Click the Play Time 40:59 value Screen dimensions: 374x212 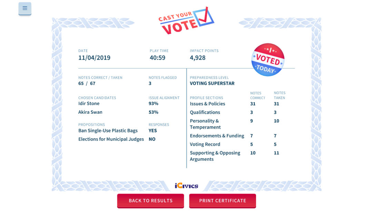click(x=157, y=58)
